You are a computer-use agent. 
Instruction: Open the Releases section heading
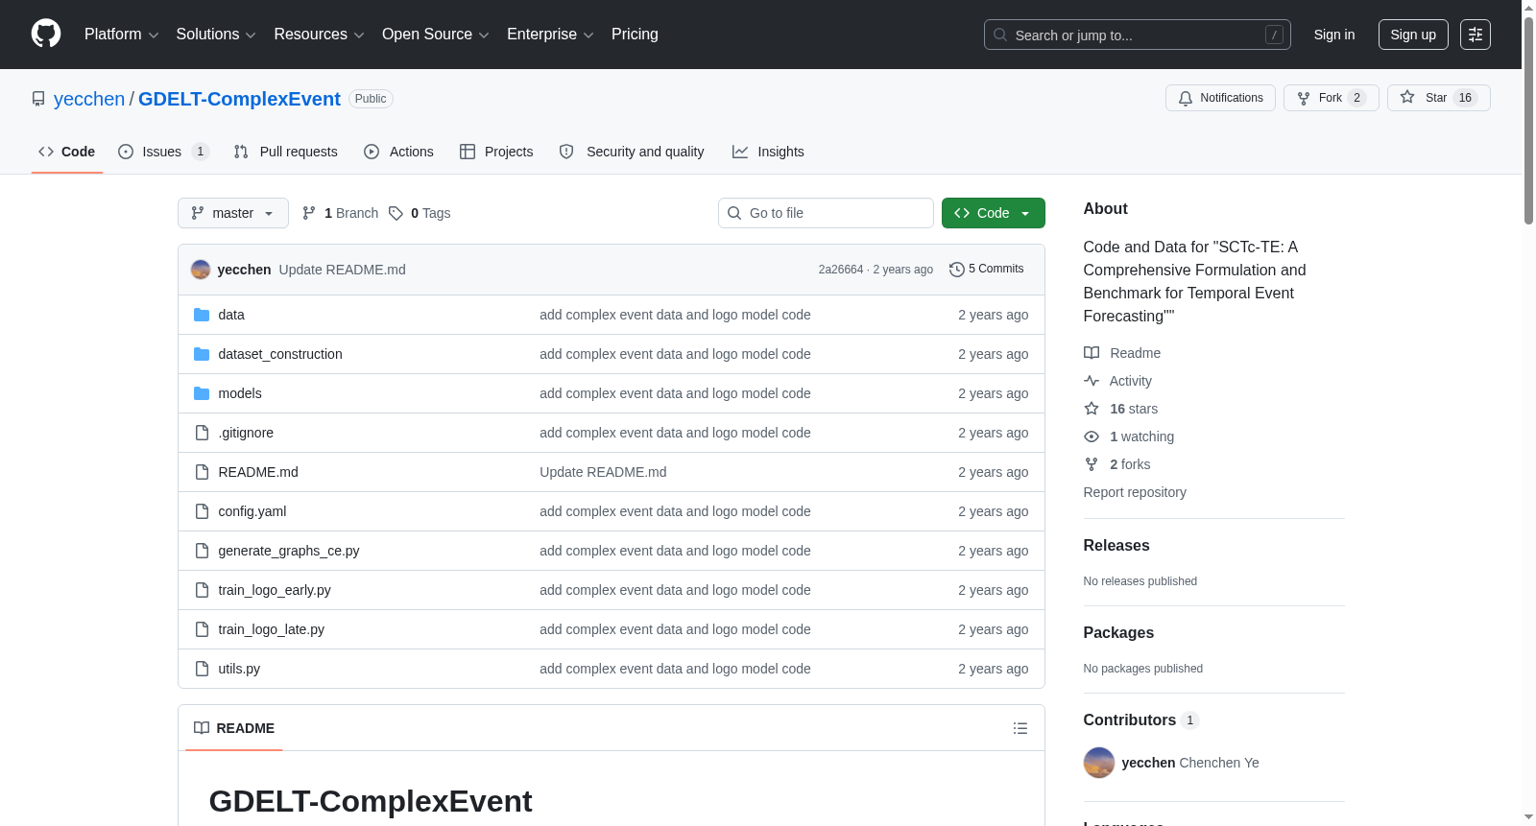(1116, 545)
